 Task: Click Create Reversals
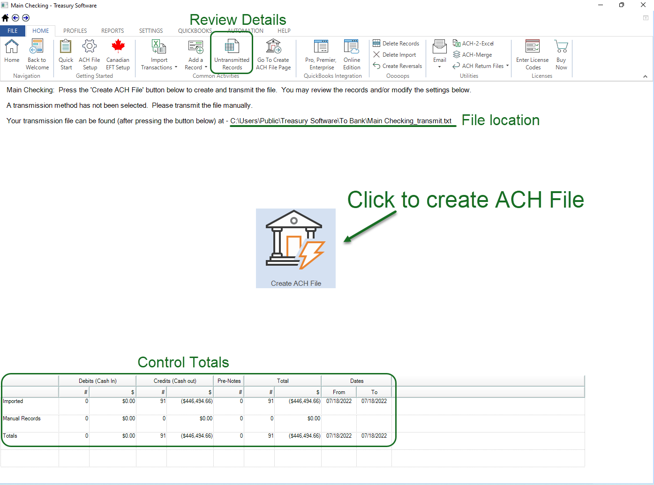[398, 66]
